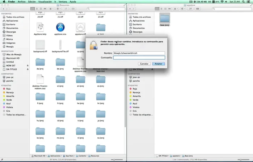
Task: Switch appstore window to column view
Action: coord(165,9)
